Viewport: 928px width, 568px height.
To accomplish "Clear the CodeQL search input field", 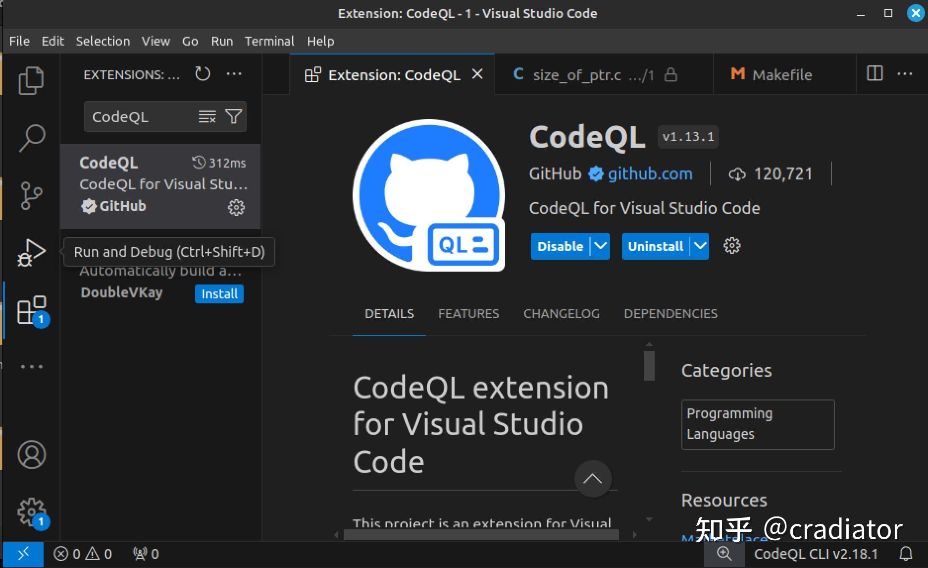I will (206, 116).
